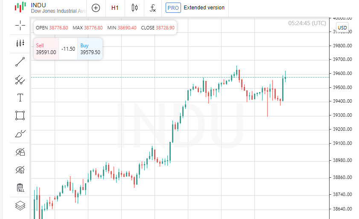Open the H1 timeframe dropdown
This screenshot has width=359, height=219.
tap(115, 8)
